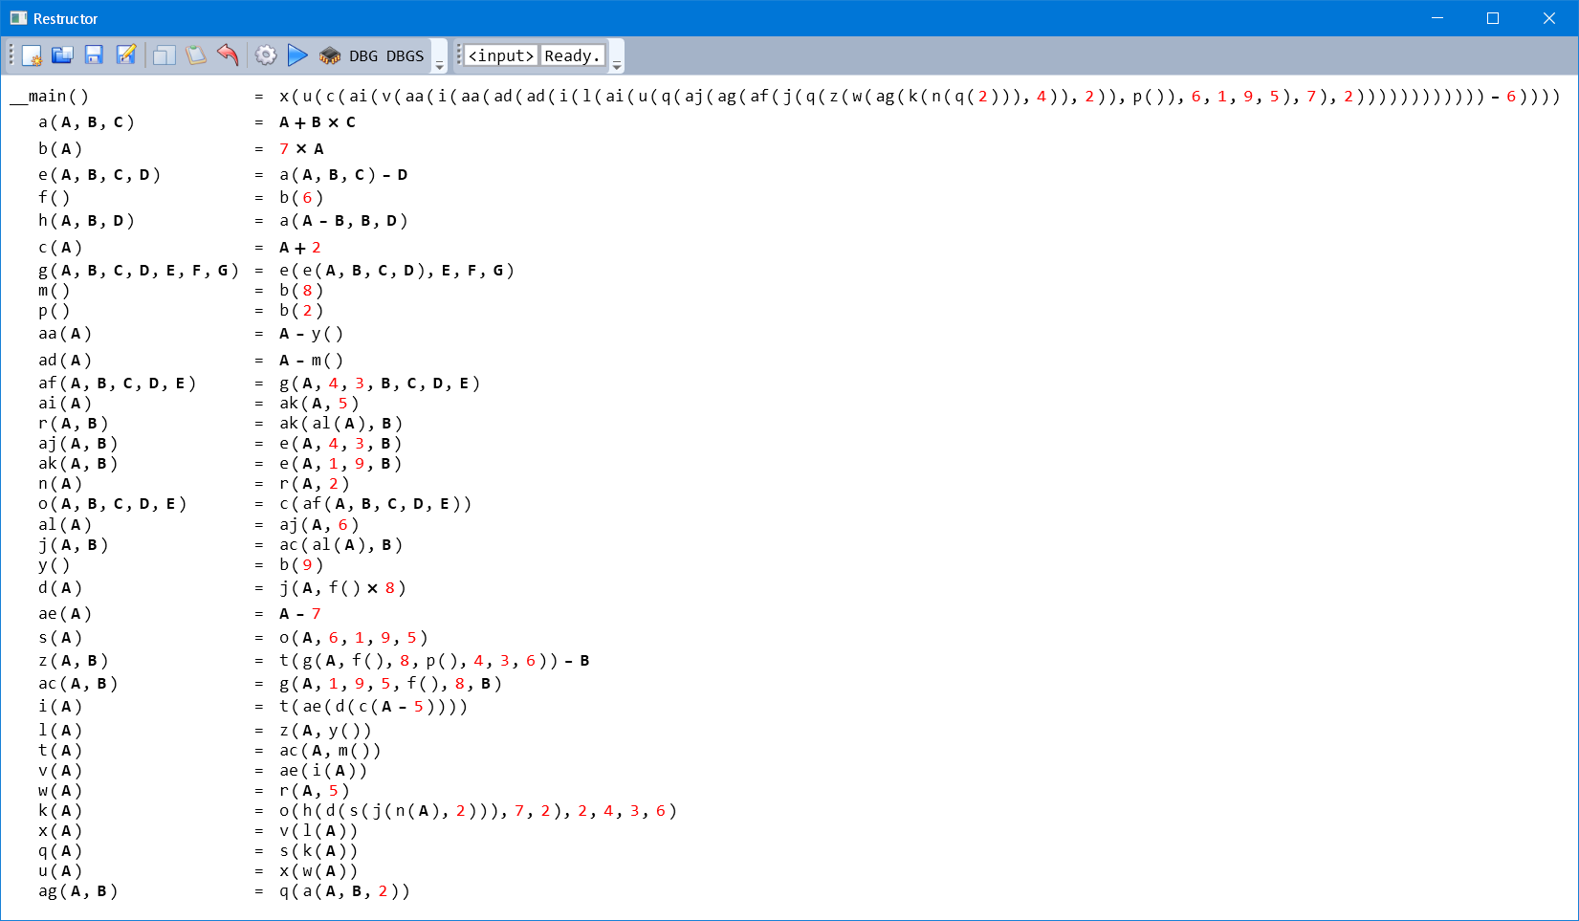Image resolution: width=1579 pixels, height=921 pixels.
Task: Click the Save As pencil icon
Action: [x=125, y=55]
